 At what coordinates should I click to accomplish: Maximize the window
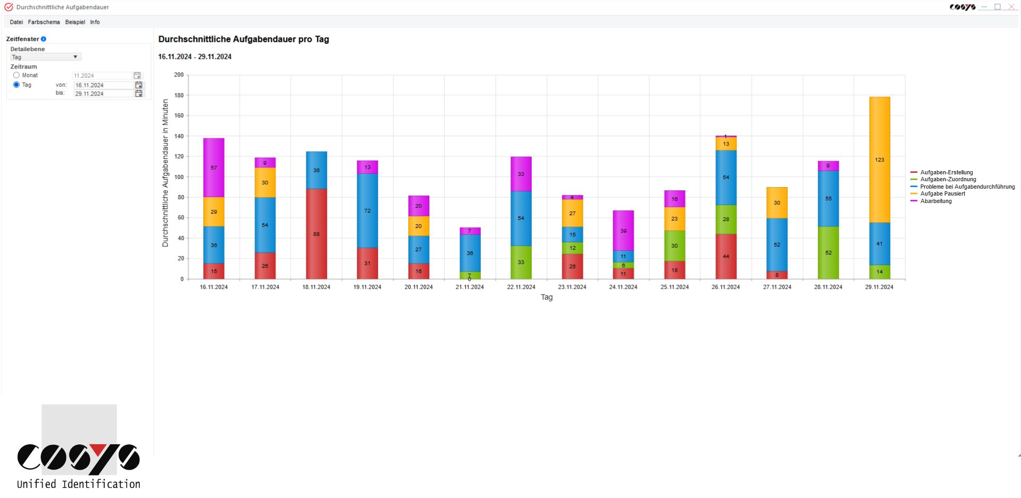998,7
